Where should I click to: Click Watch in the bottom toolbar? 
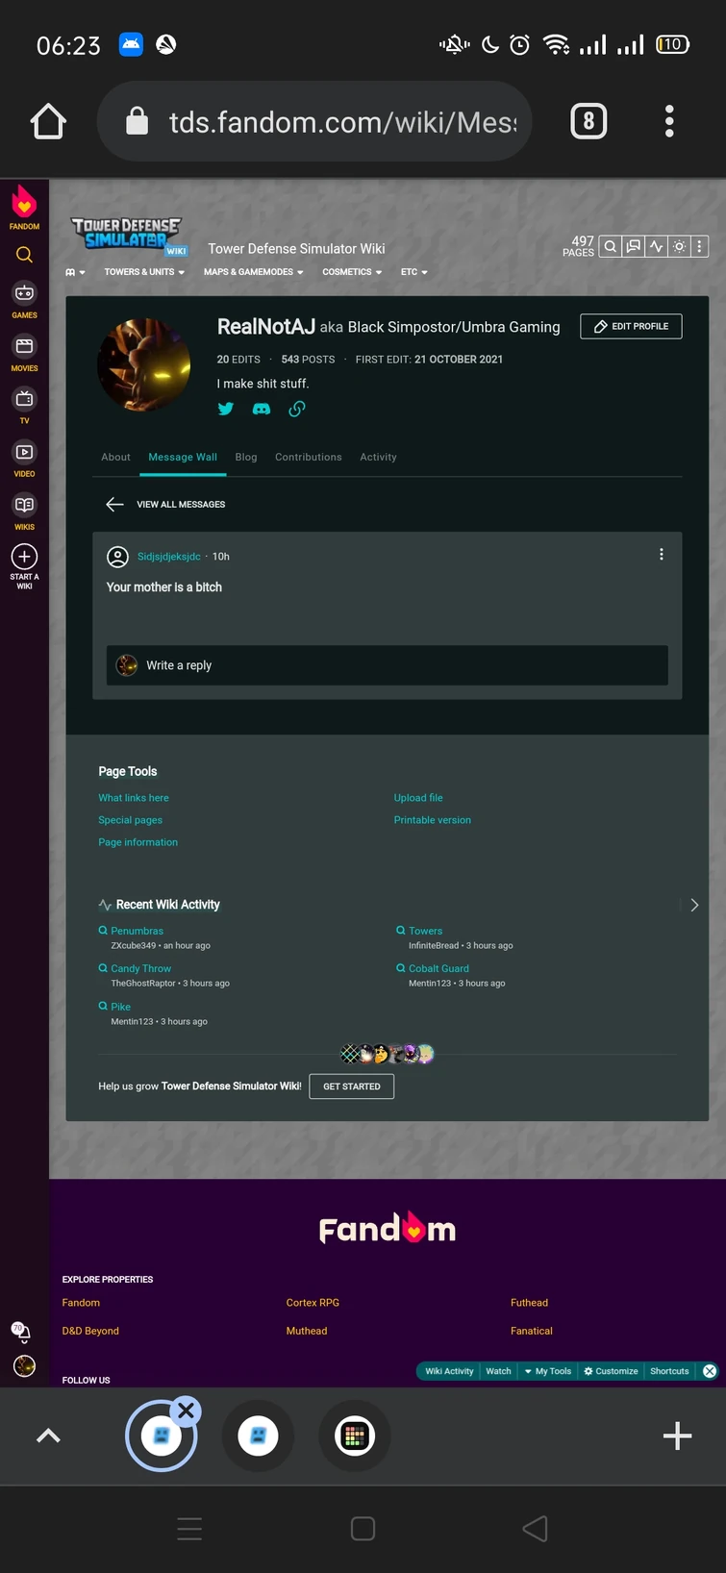(498, 1371)
